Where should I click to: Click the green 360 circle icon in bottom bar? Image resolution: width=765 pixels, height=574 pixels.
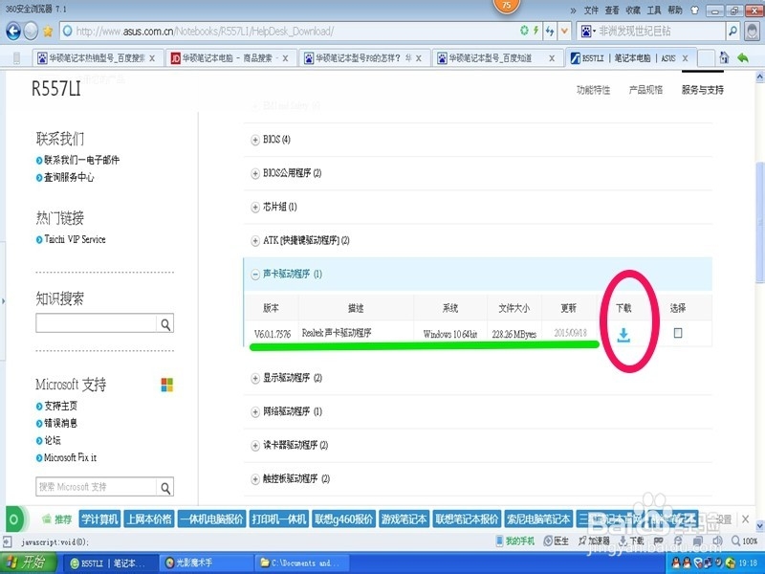14,519
